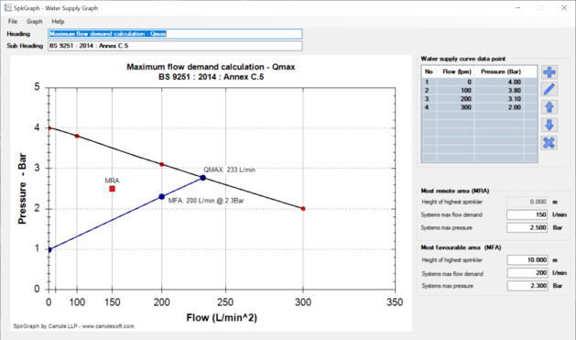Move data point down with blue down arrow
This screenshot has width=576, height=340.
[x=549, y=125]
